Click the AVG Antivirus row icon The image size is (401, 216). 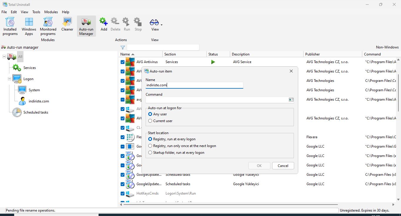pyautogui.click(x=130, y=62)
